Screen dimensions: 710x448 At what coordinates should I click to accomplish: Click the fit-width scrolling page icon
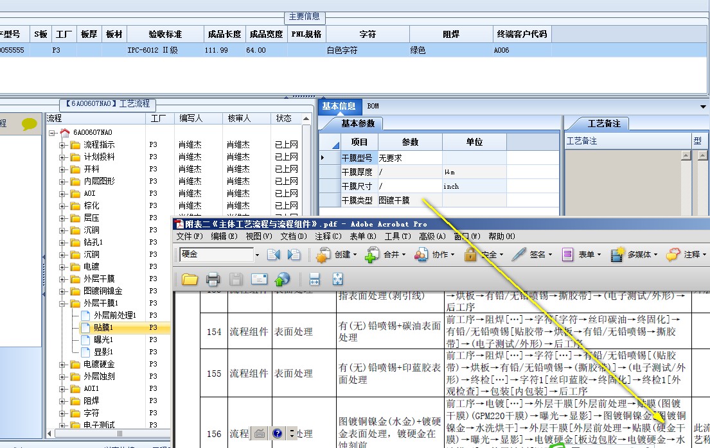pos(315,280)
